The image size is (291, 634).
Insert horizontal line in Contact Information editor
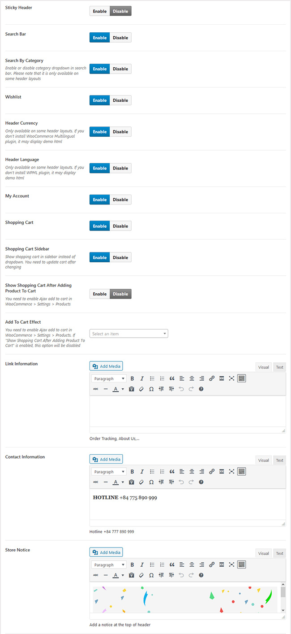(x=106, y=482)
